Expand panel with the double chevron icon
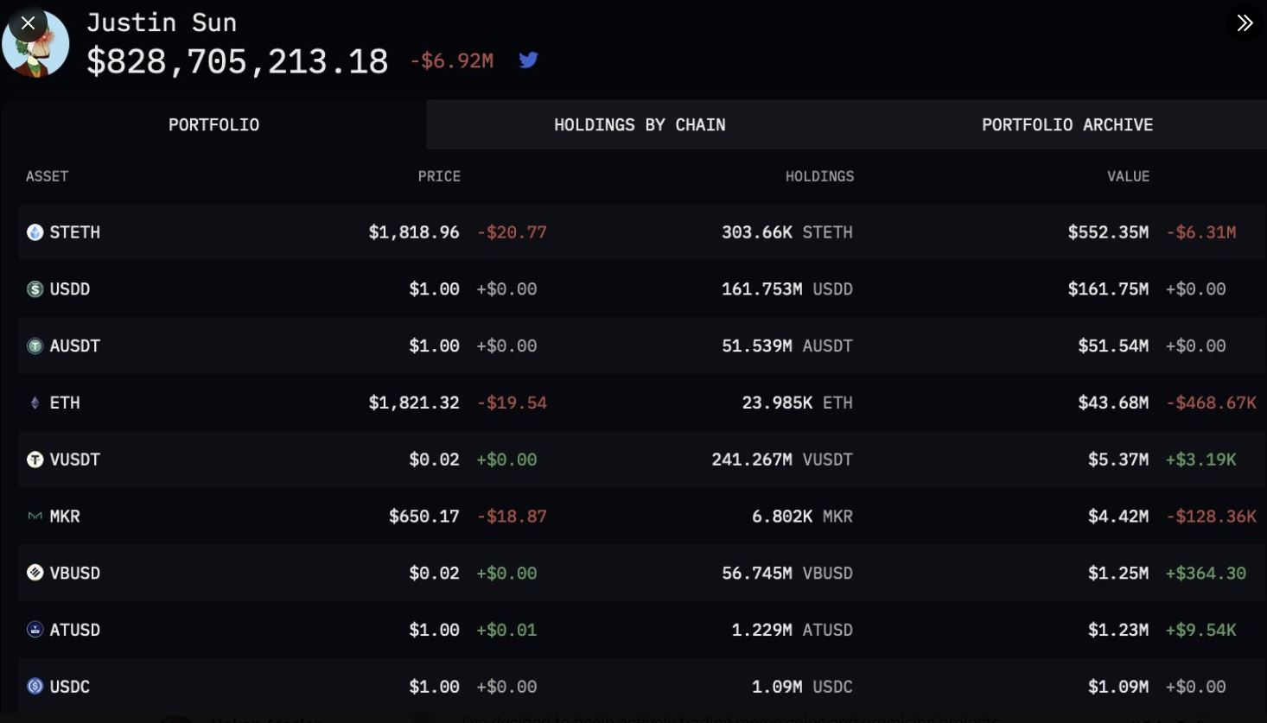The width and height of the screenshot is (1267, 723). [1245, 23]
